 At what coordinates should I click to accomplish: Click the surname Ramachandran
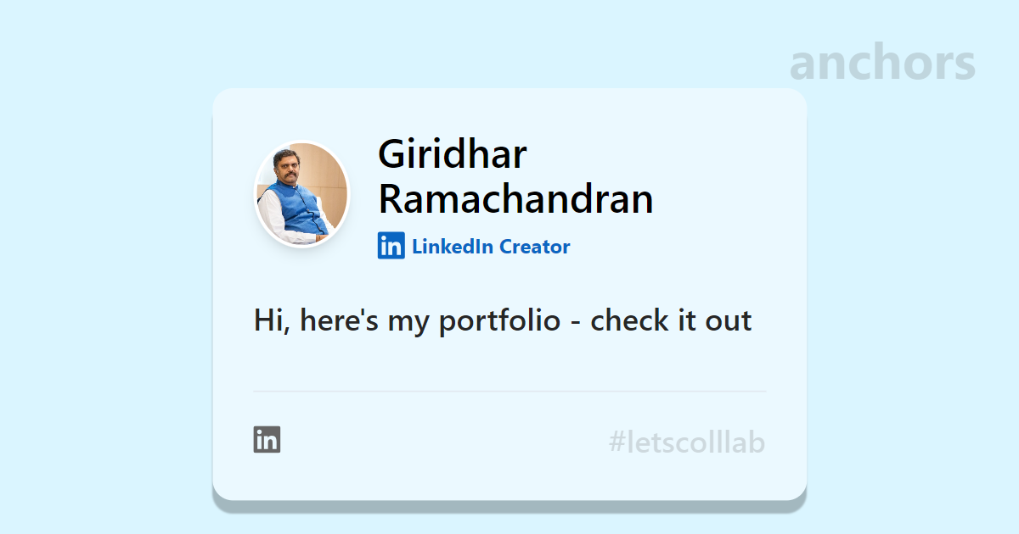pyautogui.click(x=515, y=199)
